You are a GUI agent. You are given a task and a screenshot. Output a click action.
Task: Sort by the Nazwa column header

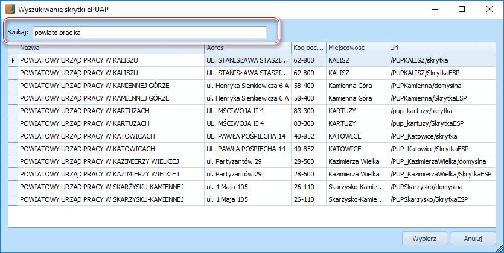tap(111, 48)
